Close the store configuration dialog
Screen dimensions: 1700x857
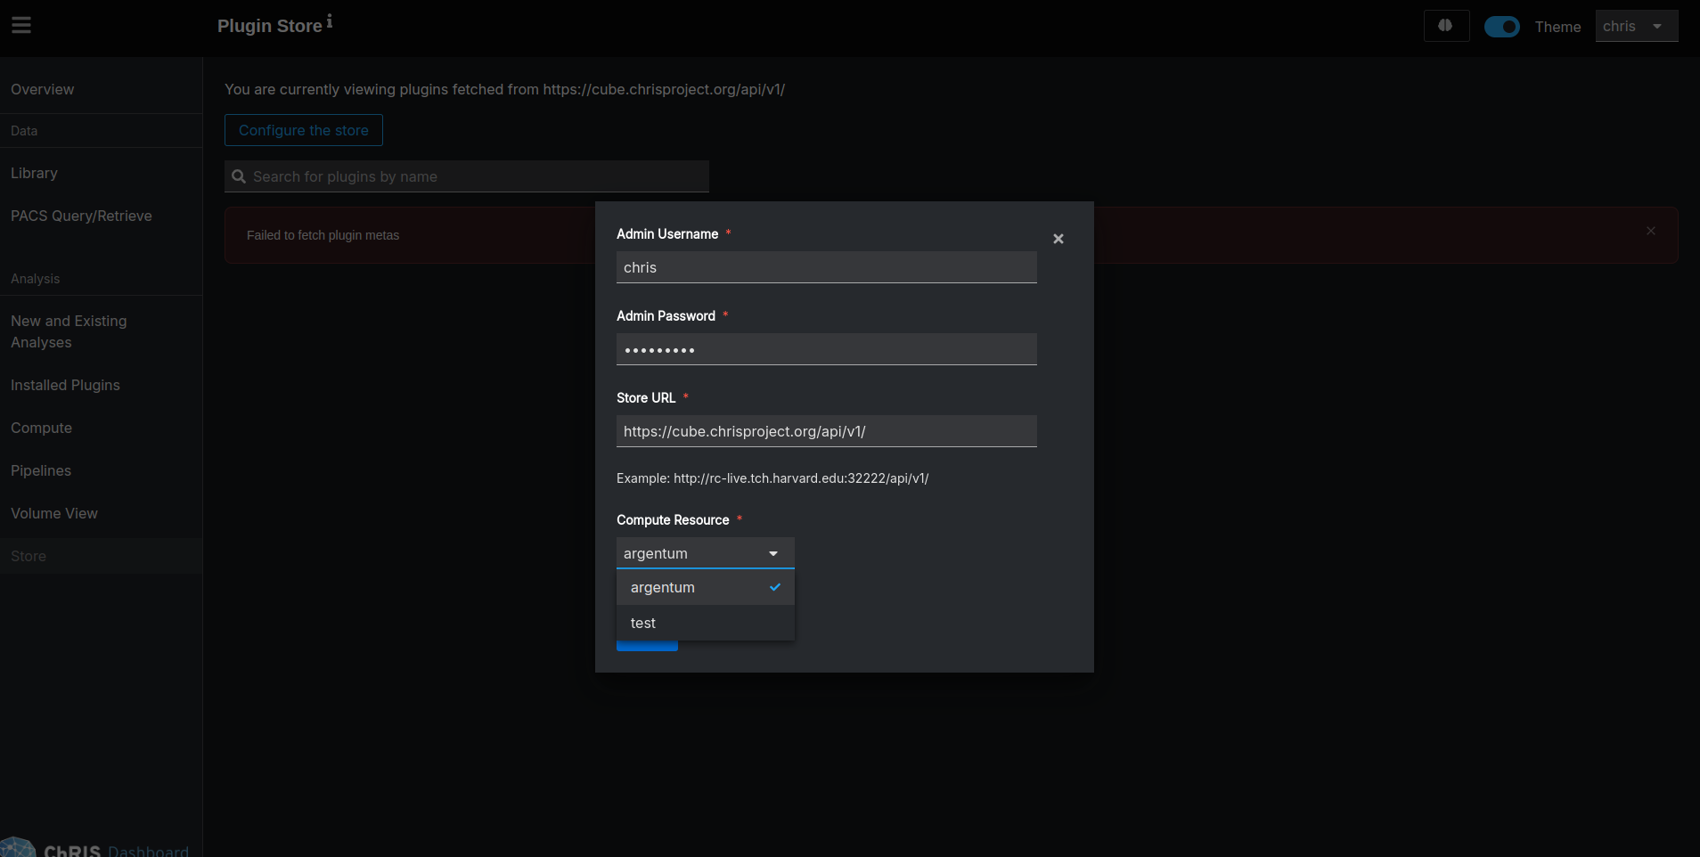click(1058, 239)
